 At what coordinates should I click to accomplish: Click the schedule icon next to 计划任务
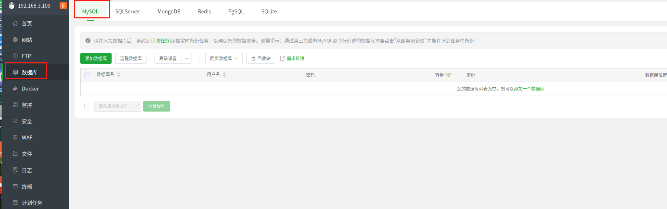point(15,202)
